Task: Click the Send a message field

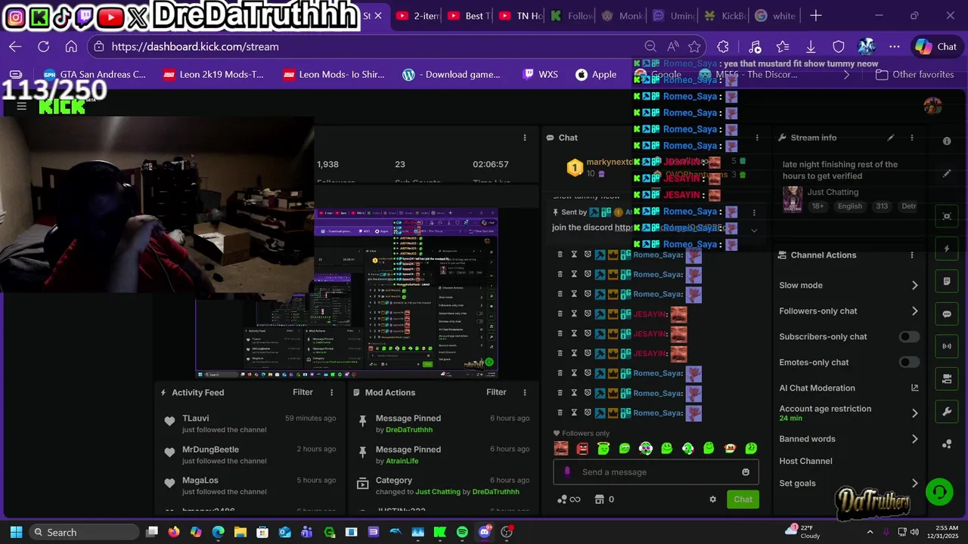Action: point(656,472)
